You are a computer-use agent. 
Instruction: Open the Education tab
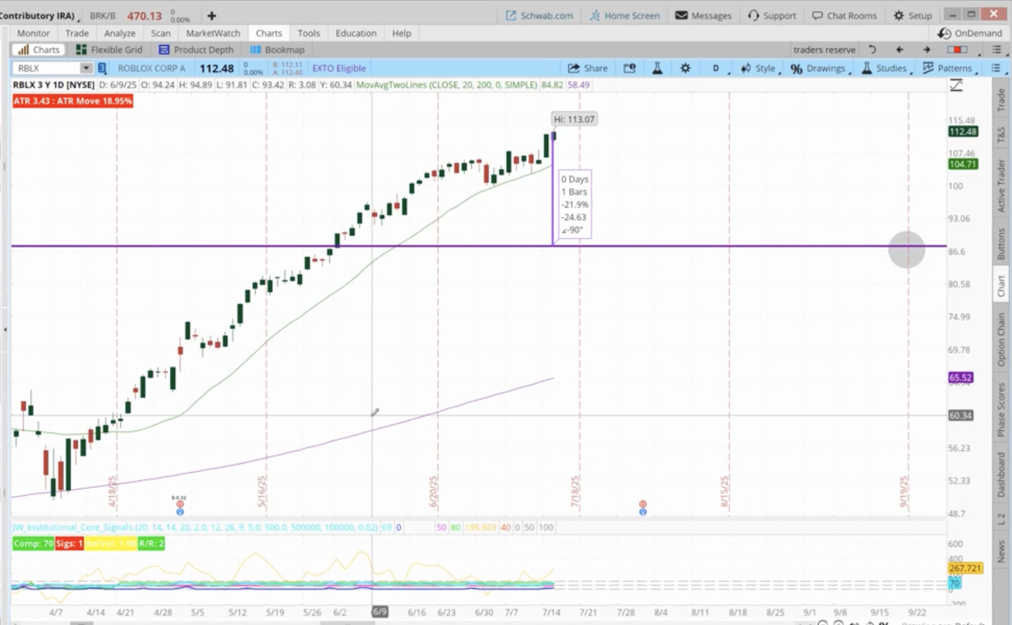point(356,33)
